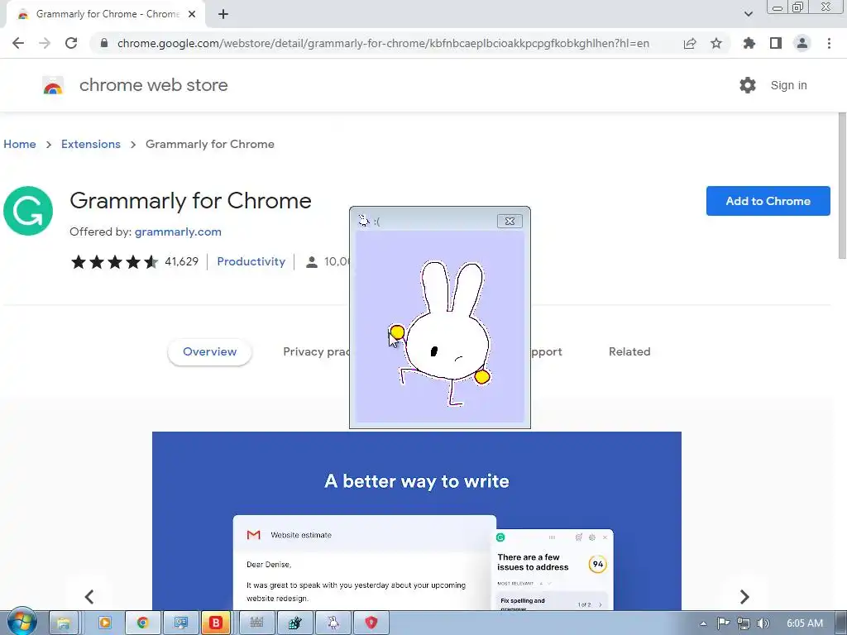
Task: Open a new tab with the plus button
Action: tap(223, 14)
